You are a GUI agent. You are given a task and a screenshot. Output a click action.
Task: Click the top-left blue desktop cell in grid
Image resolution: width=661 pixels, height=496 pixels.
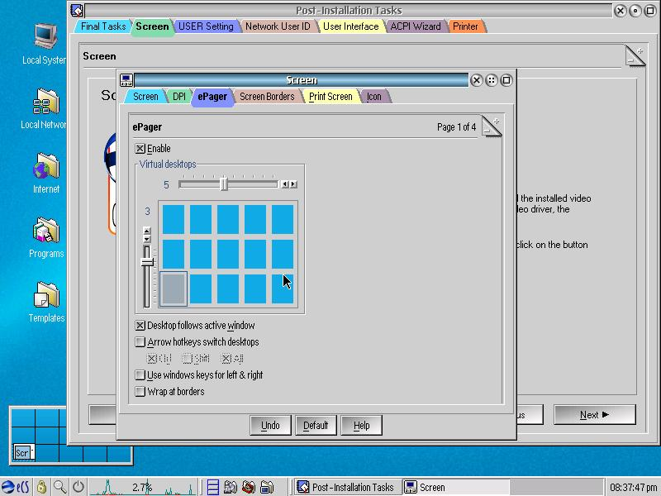click(174, 219)
